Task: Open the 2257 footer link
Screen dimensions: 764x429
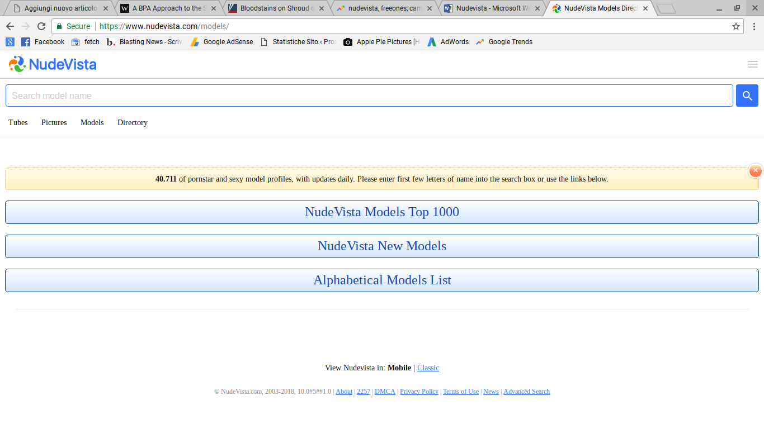Action: coord(364,392)
